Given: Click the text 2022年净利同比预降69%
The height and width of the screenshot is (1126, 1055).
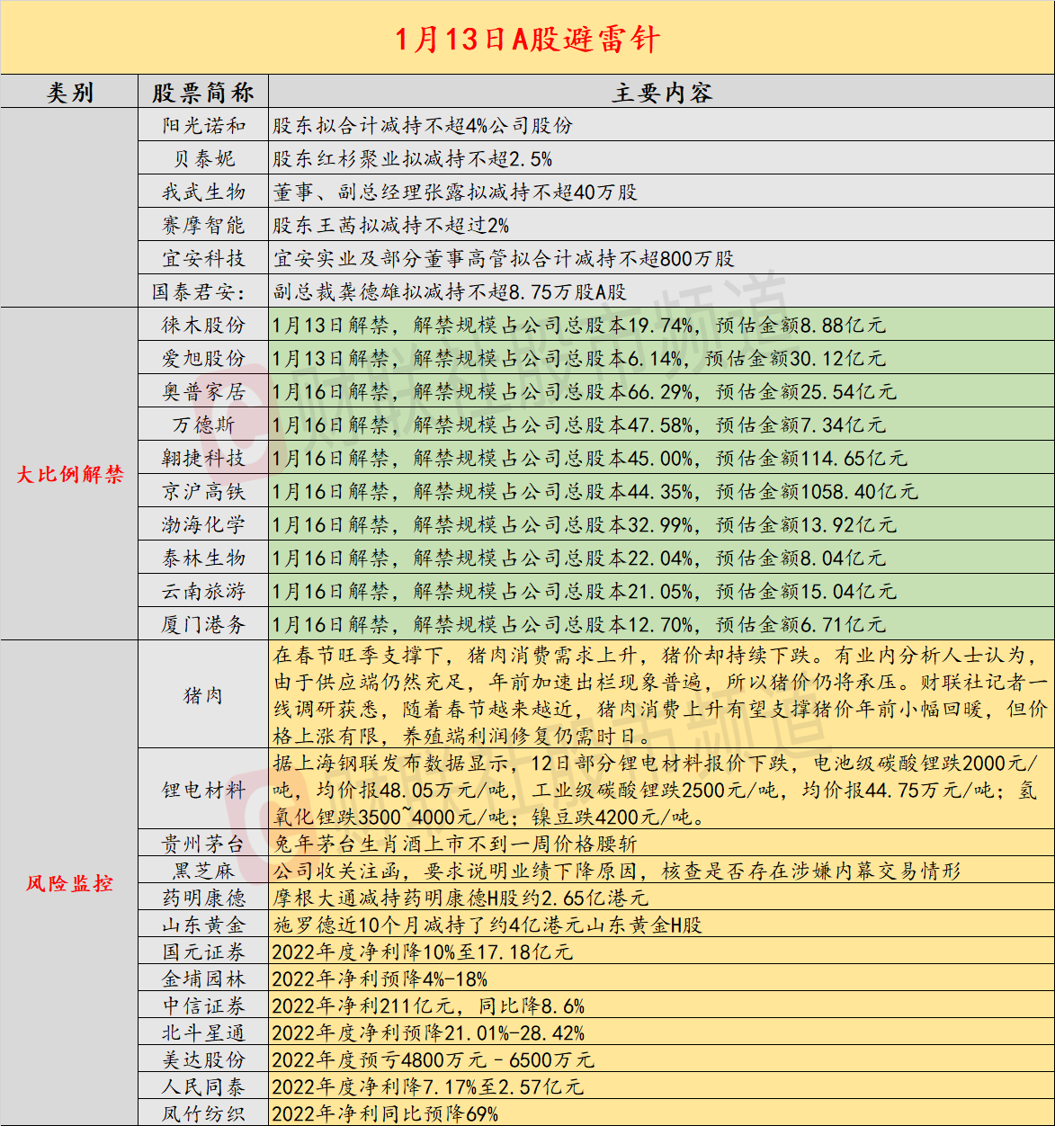Looking at the screenshot, I should pyautogui.click(x=386, y=1113).
